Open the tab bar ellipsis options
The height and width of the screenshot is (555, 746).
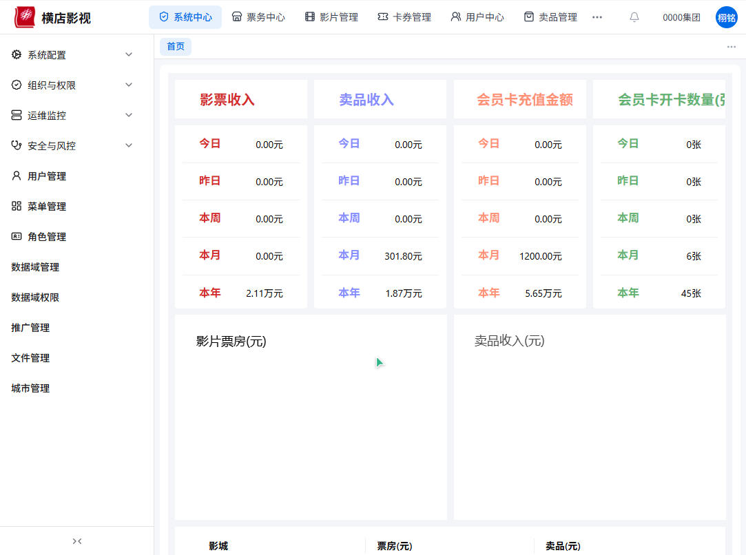tap(732, 47)
